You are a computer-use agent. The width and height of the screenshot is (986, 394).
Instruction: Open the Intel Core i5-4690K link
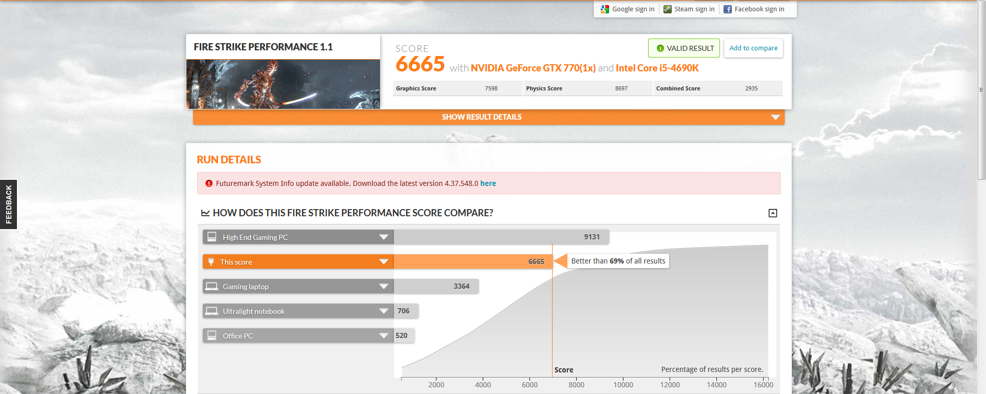click(657, 68)
